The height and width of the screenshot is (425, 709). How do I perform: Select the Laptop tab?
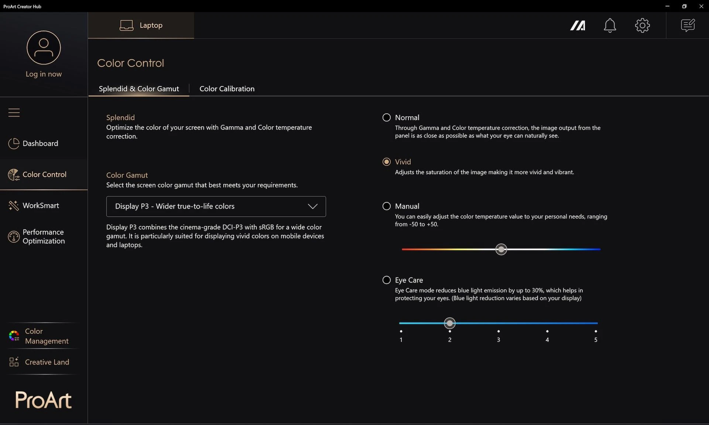(141, 25)
